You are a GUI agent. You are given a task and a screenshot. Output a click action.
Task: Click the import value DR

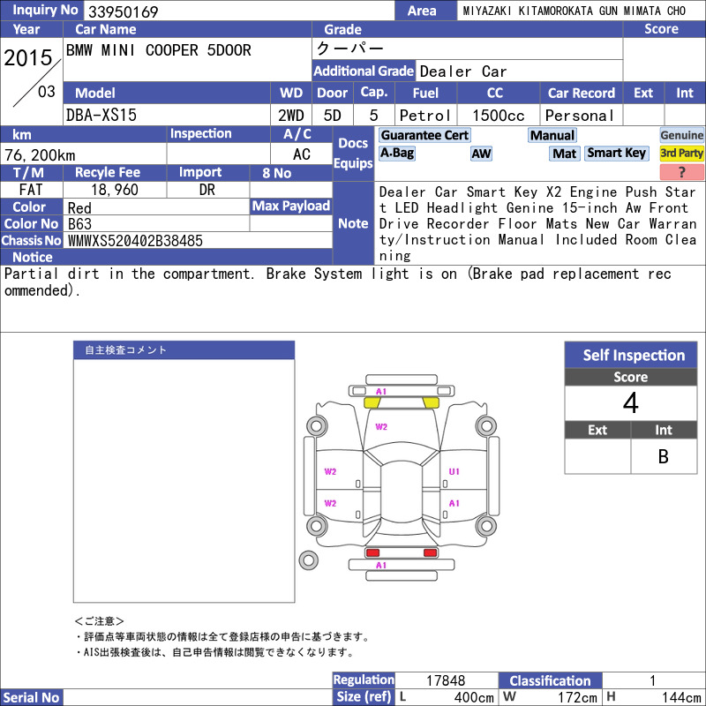(x=207, y=190)
